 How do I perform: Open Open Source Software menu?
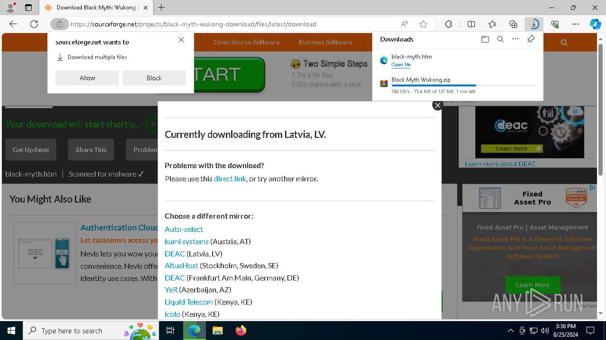pos(246,42)
